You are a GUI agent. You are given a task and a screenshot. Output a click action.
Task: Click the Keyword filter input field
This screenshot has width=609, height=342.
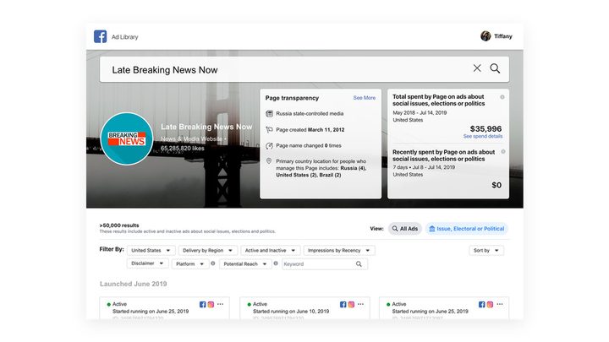pos(318,264)
